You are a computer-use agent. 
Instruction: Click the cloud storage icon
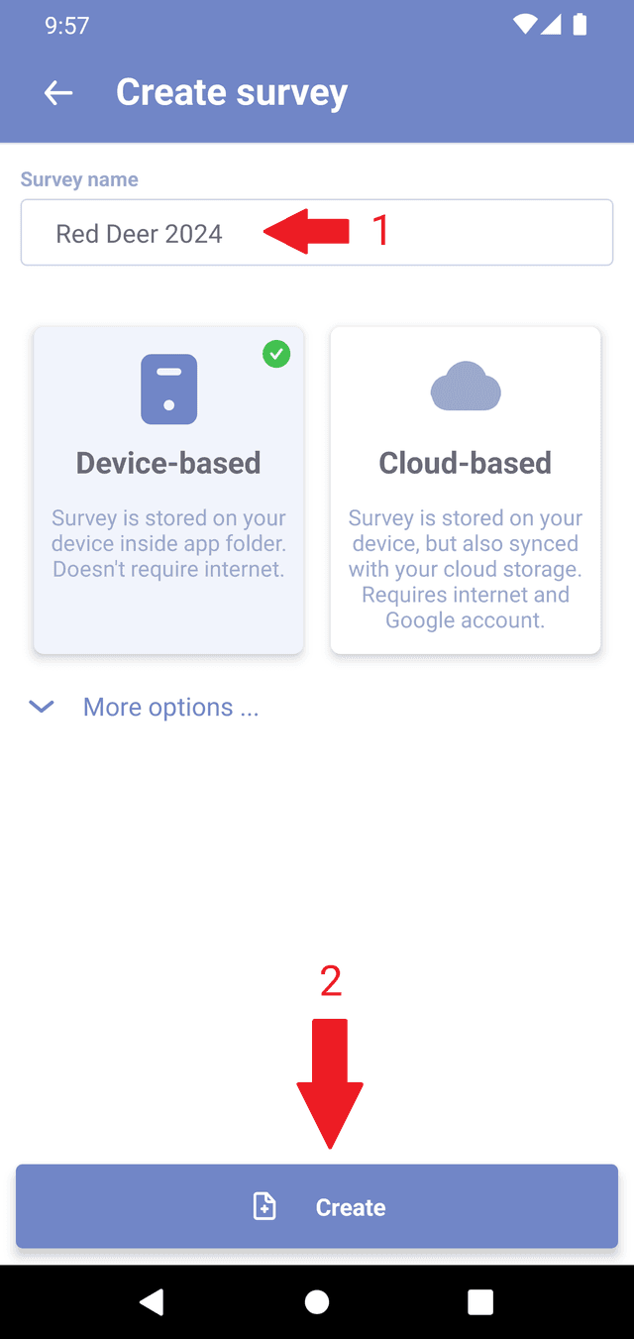(x=466, y=387)
